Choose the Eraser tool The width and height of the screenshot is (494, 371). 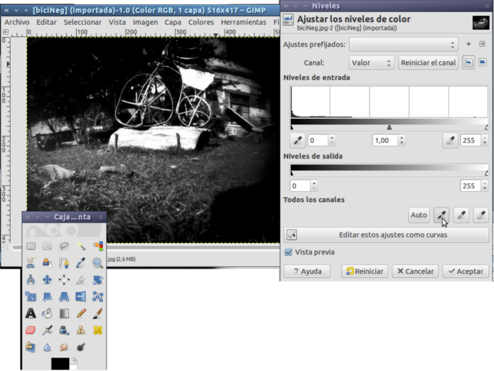point(31,330)
